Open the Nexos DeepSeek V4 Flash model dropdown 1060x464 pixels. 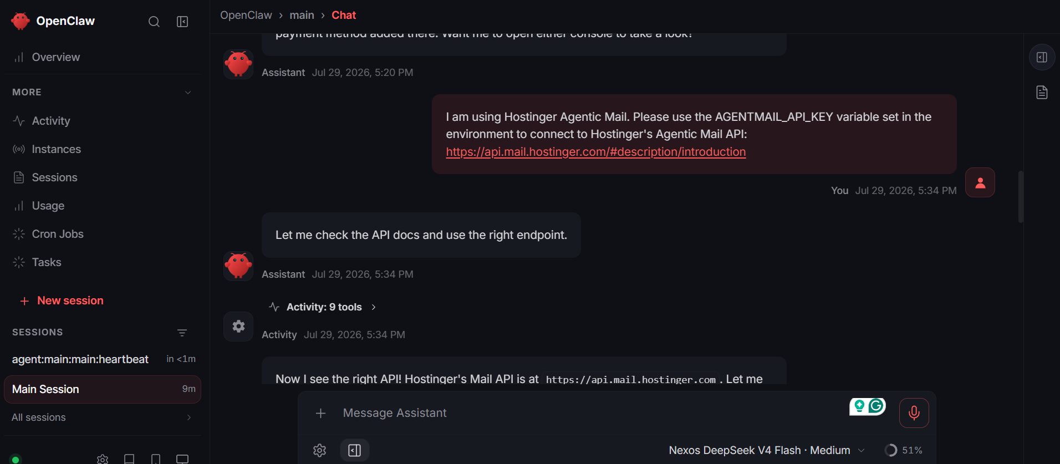(x=766, y=450)
